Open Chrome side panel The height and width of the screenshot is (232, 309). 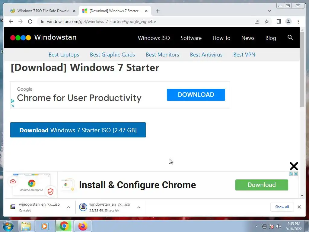coord(279,21)
